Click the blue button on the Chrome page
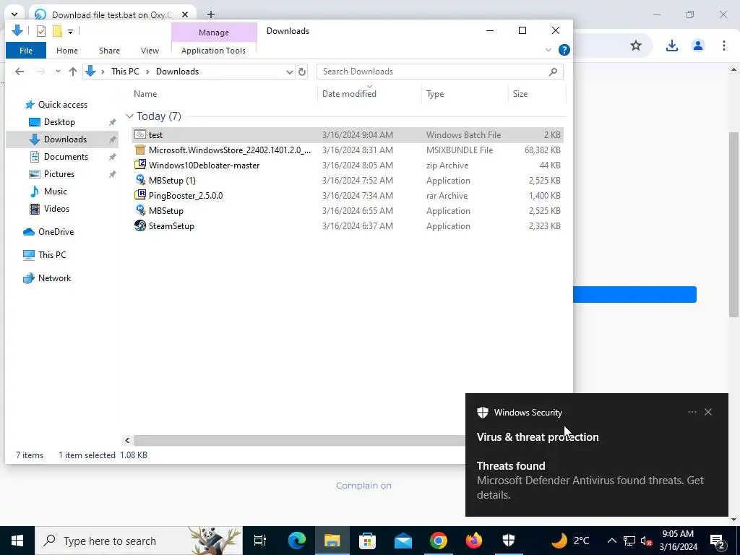This screenshot has height=555, width=740. click(634, 295)
